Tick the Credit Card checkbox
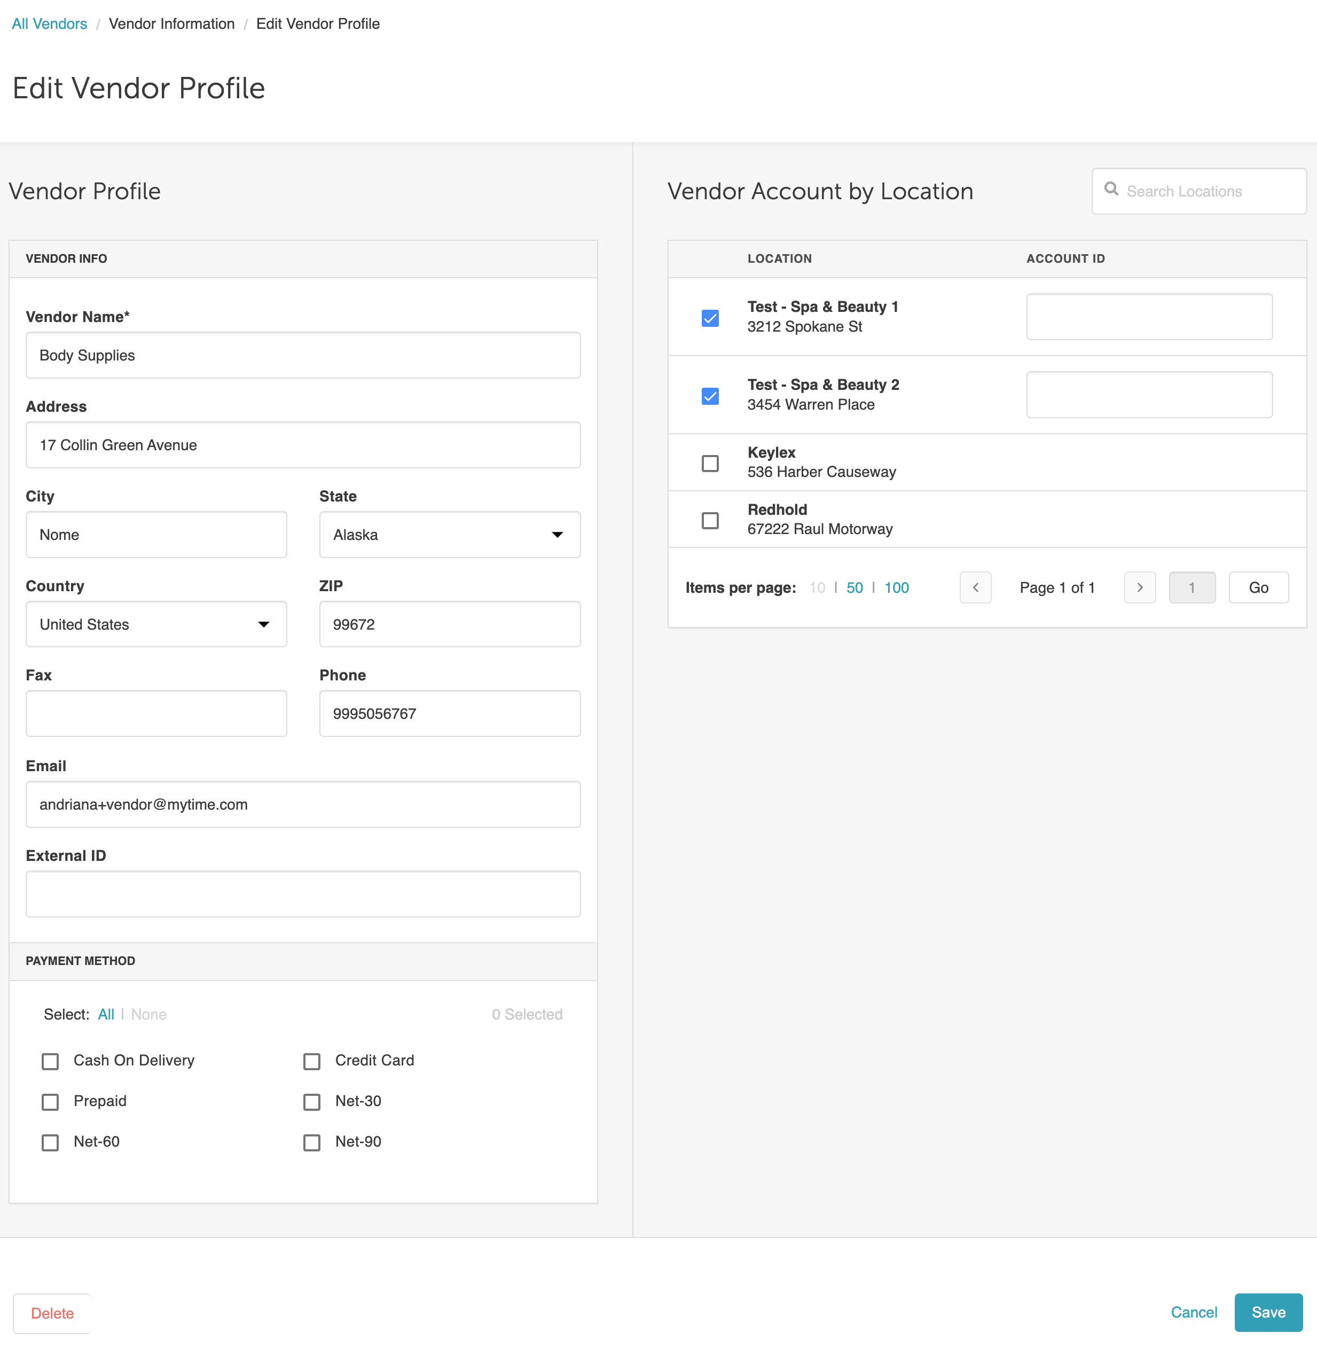This screenshot has width=1317, height=1349. (312, 1061)
